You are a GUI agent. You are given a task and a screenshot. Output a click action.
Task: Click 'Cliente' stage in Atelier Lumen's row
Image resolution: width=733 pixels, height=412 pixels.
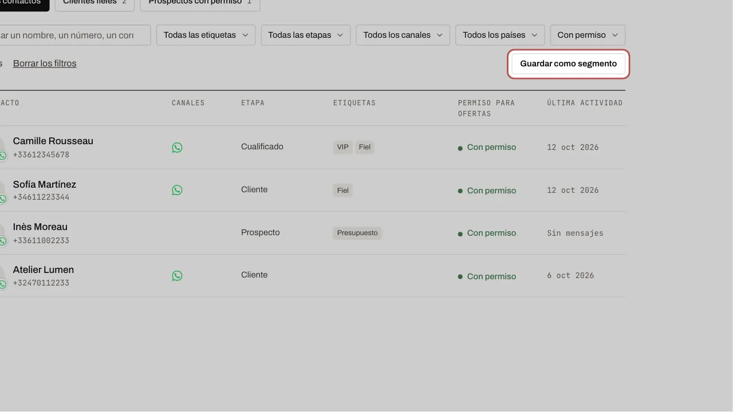[x=254, y=275]
